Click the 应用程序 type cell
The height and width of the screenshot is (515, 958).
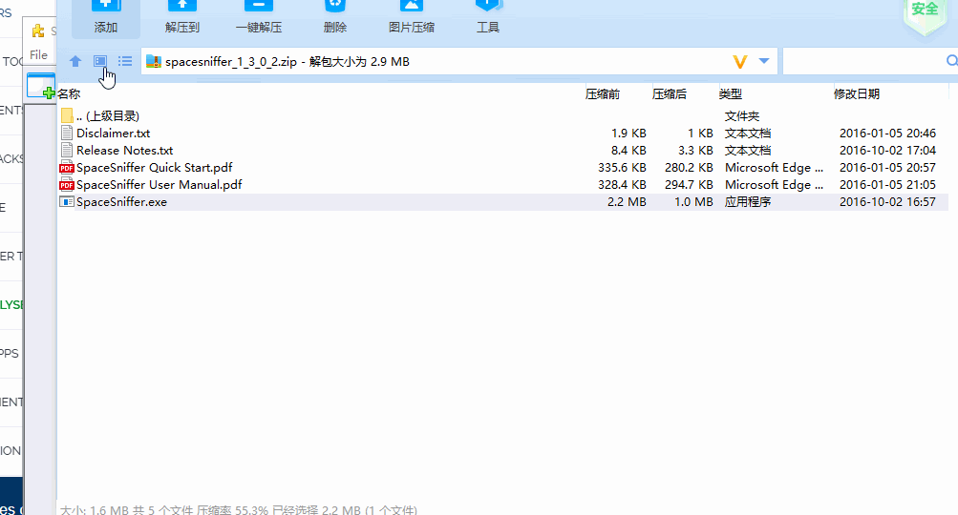click(748, 202)
